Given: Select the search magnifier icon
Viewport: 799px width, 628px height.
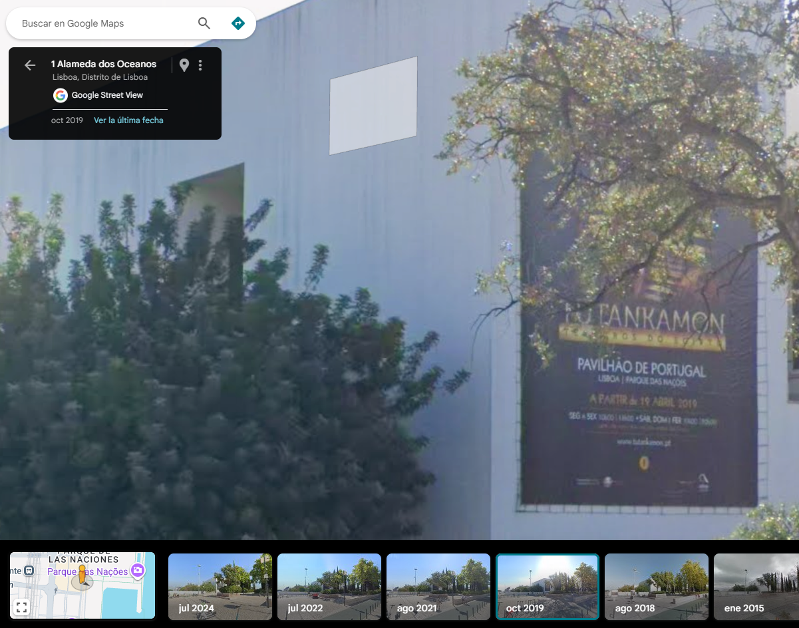Looking at the screenshot, I should 204,23.
